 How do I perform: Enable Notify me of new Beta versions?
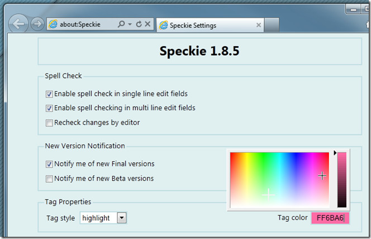(49, 179)
